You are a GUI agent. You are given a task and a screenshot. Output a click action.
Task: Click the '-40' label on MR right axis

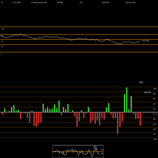(x=154, y=124)
